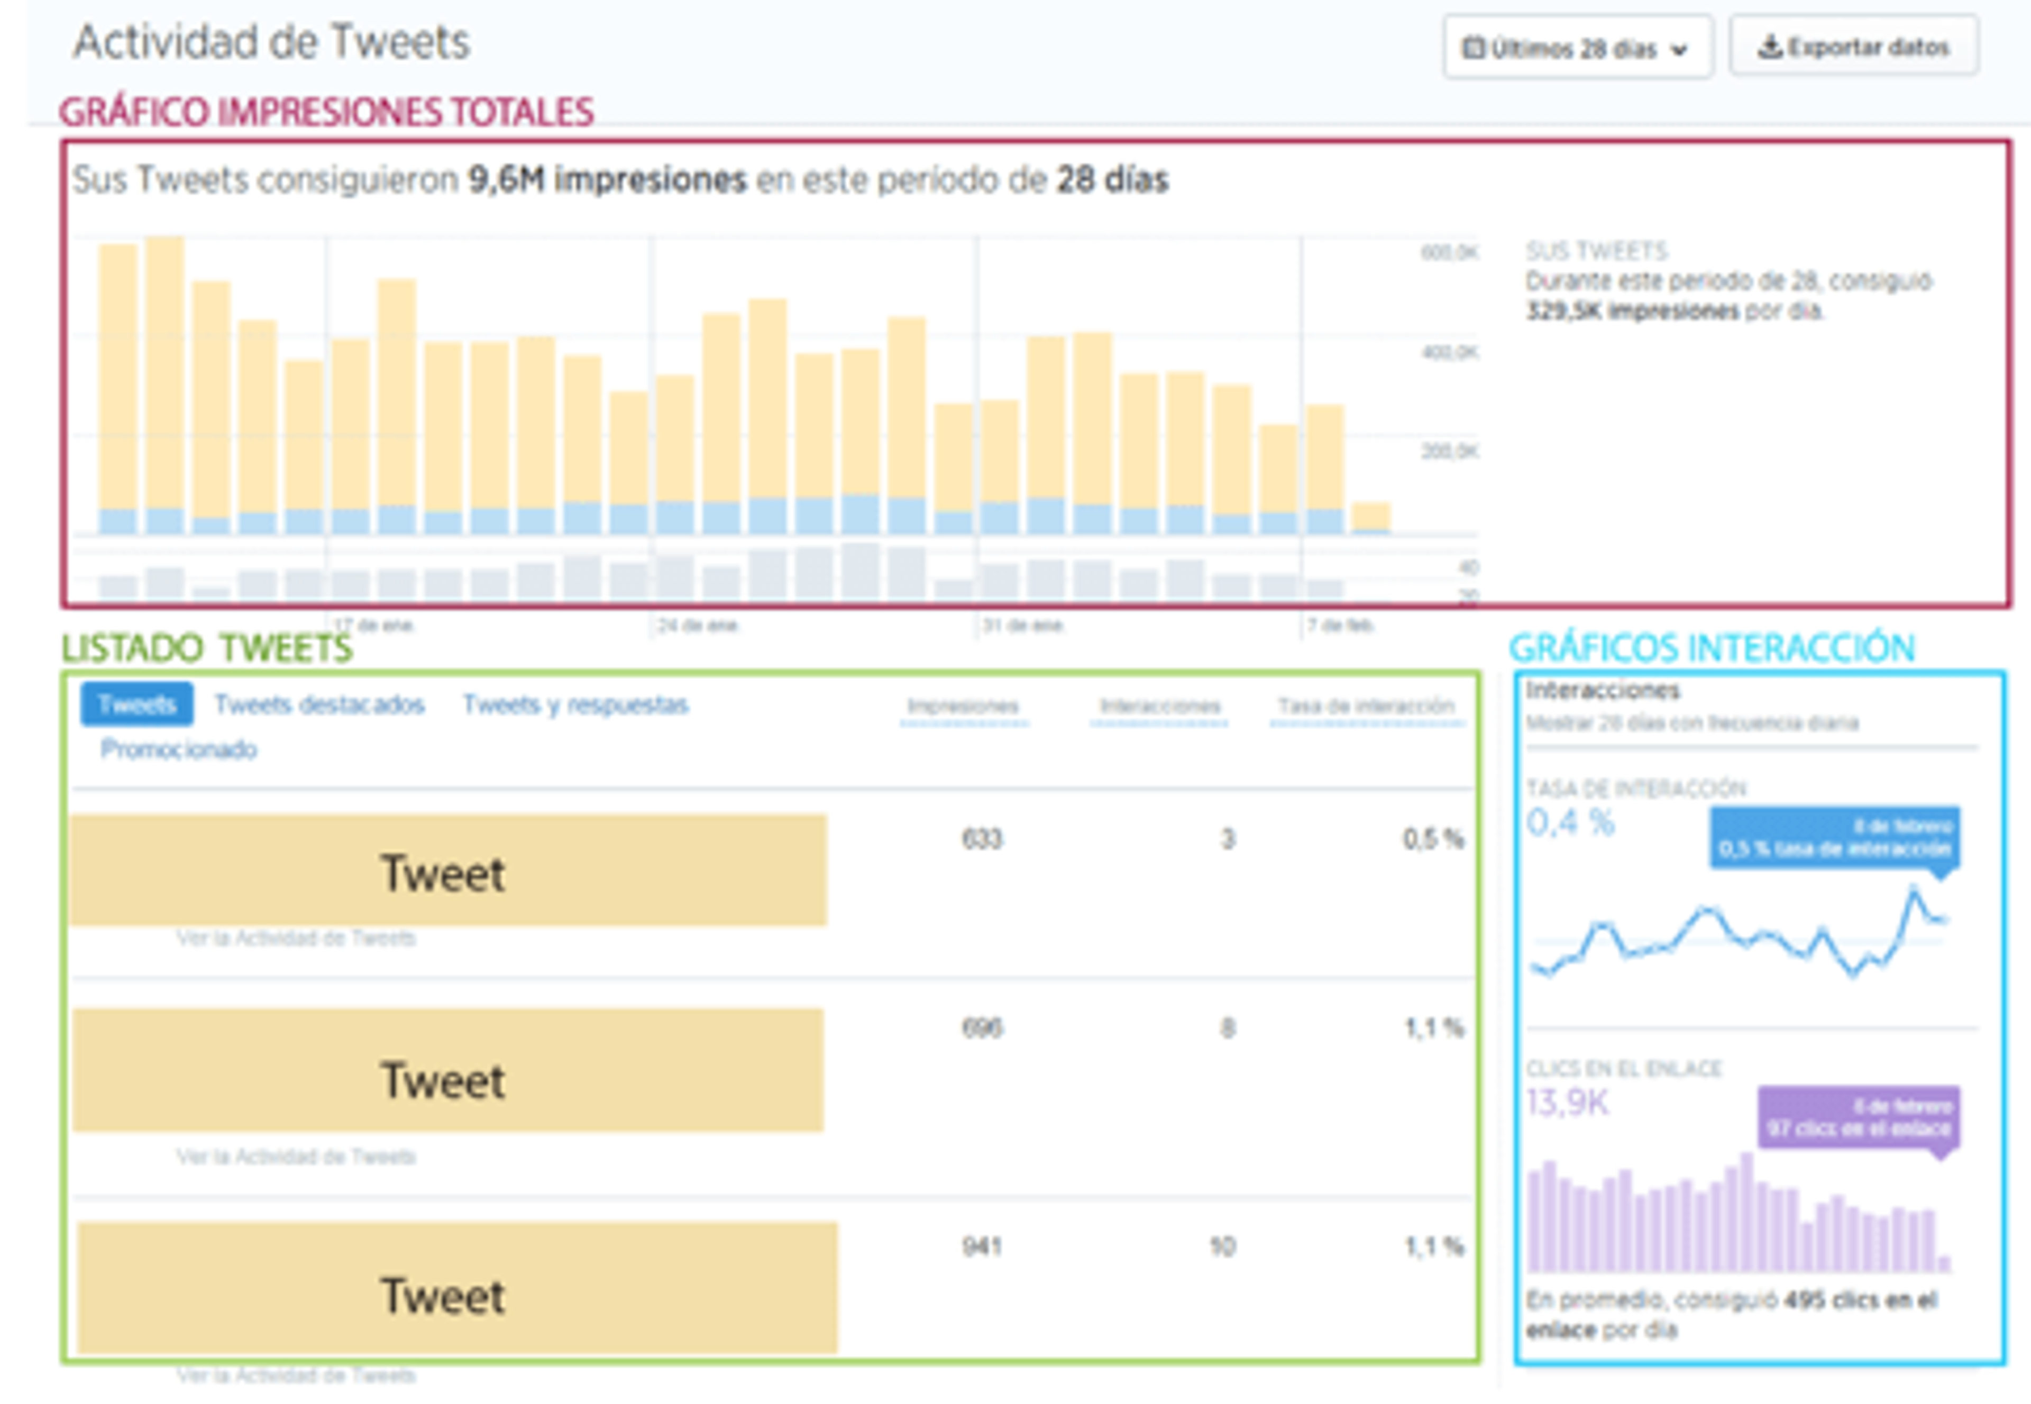Screen dimensions: 2031x1404
Task: Click the tallest bar in impressions chart
Action: click(164, 386)
